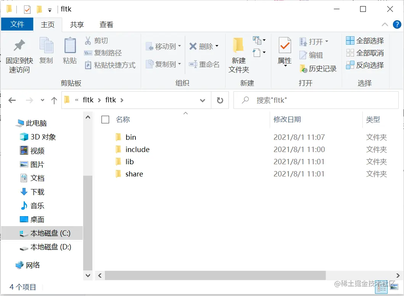
Task: Switch to the 共享 (Share) tab
Action: coord(77,24)
